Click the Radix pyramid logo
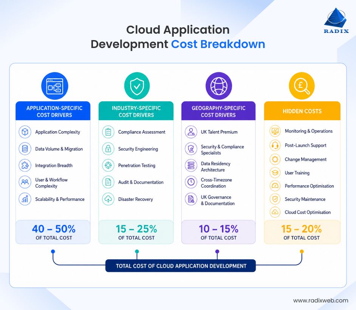This screenshot has width=356, height=310. coord(336,21)
